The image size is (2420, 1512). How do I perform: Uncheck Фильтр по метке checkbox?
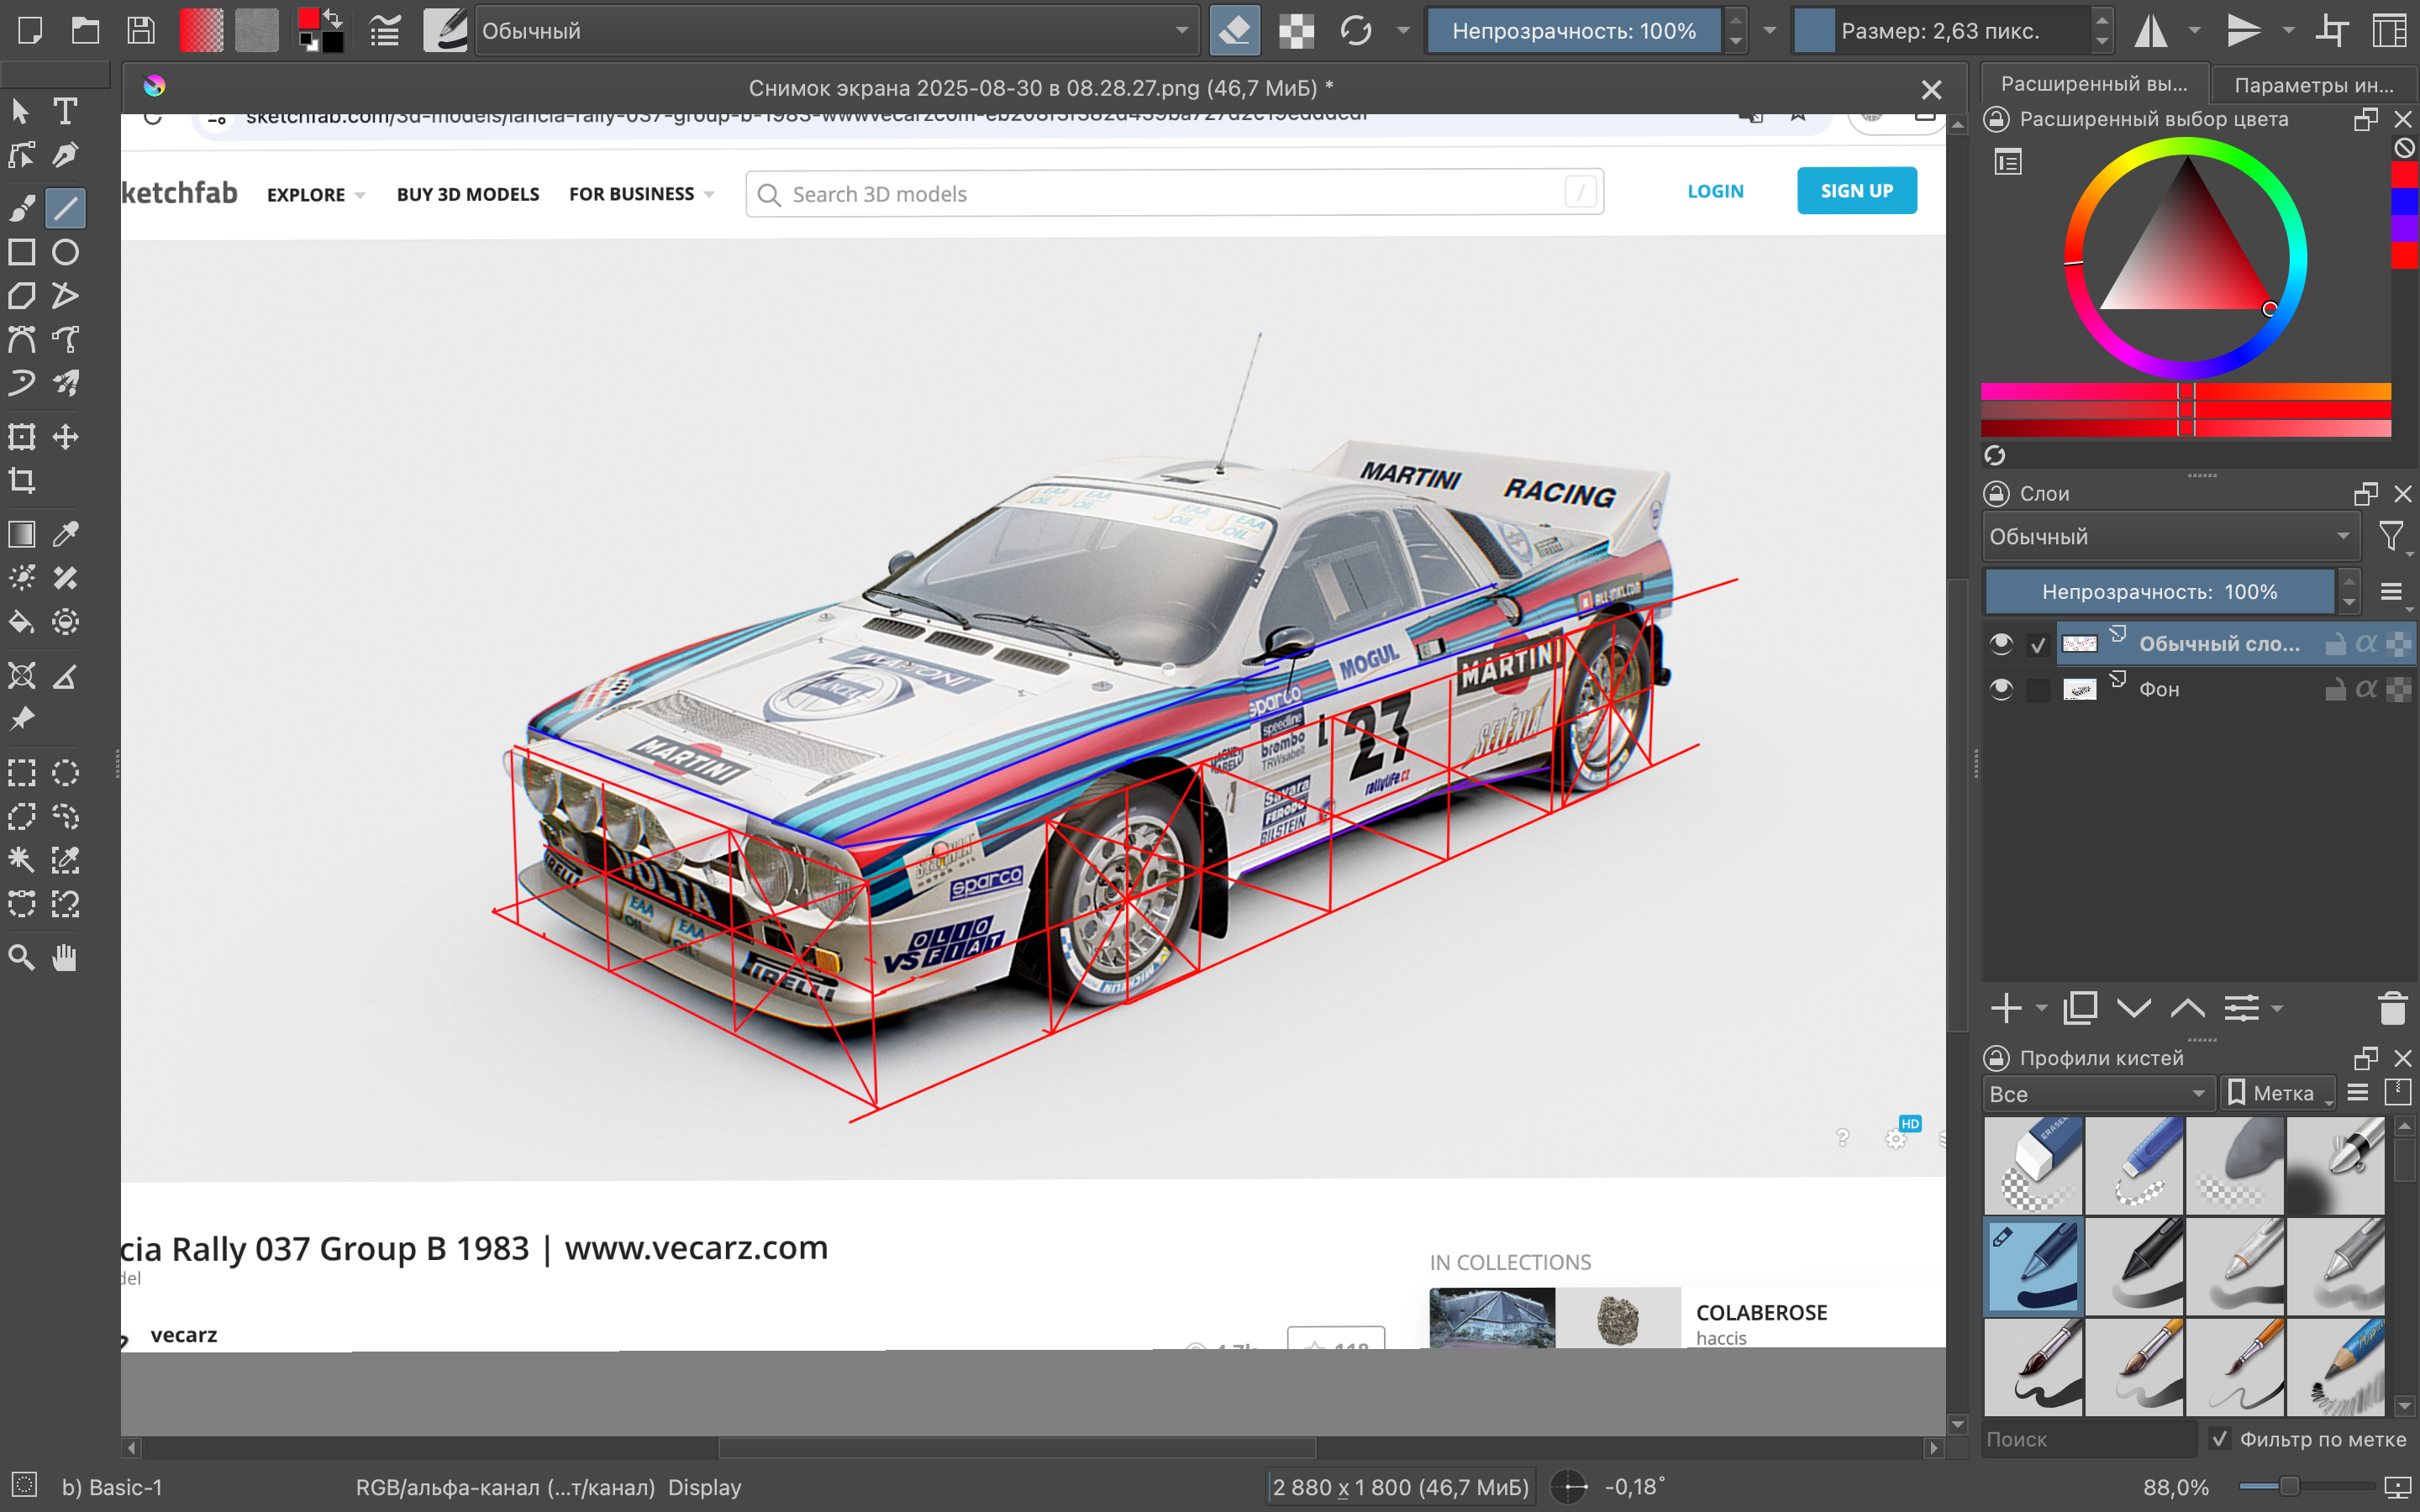coord(2220,1438)
